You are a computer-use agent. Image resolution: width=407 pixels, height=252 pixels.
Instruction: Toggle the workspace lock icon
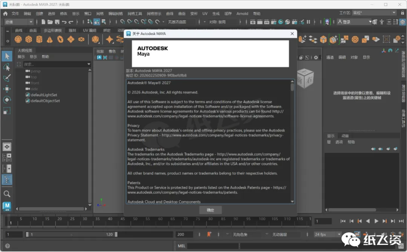[402, 13]
